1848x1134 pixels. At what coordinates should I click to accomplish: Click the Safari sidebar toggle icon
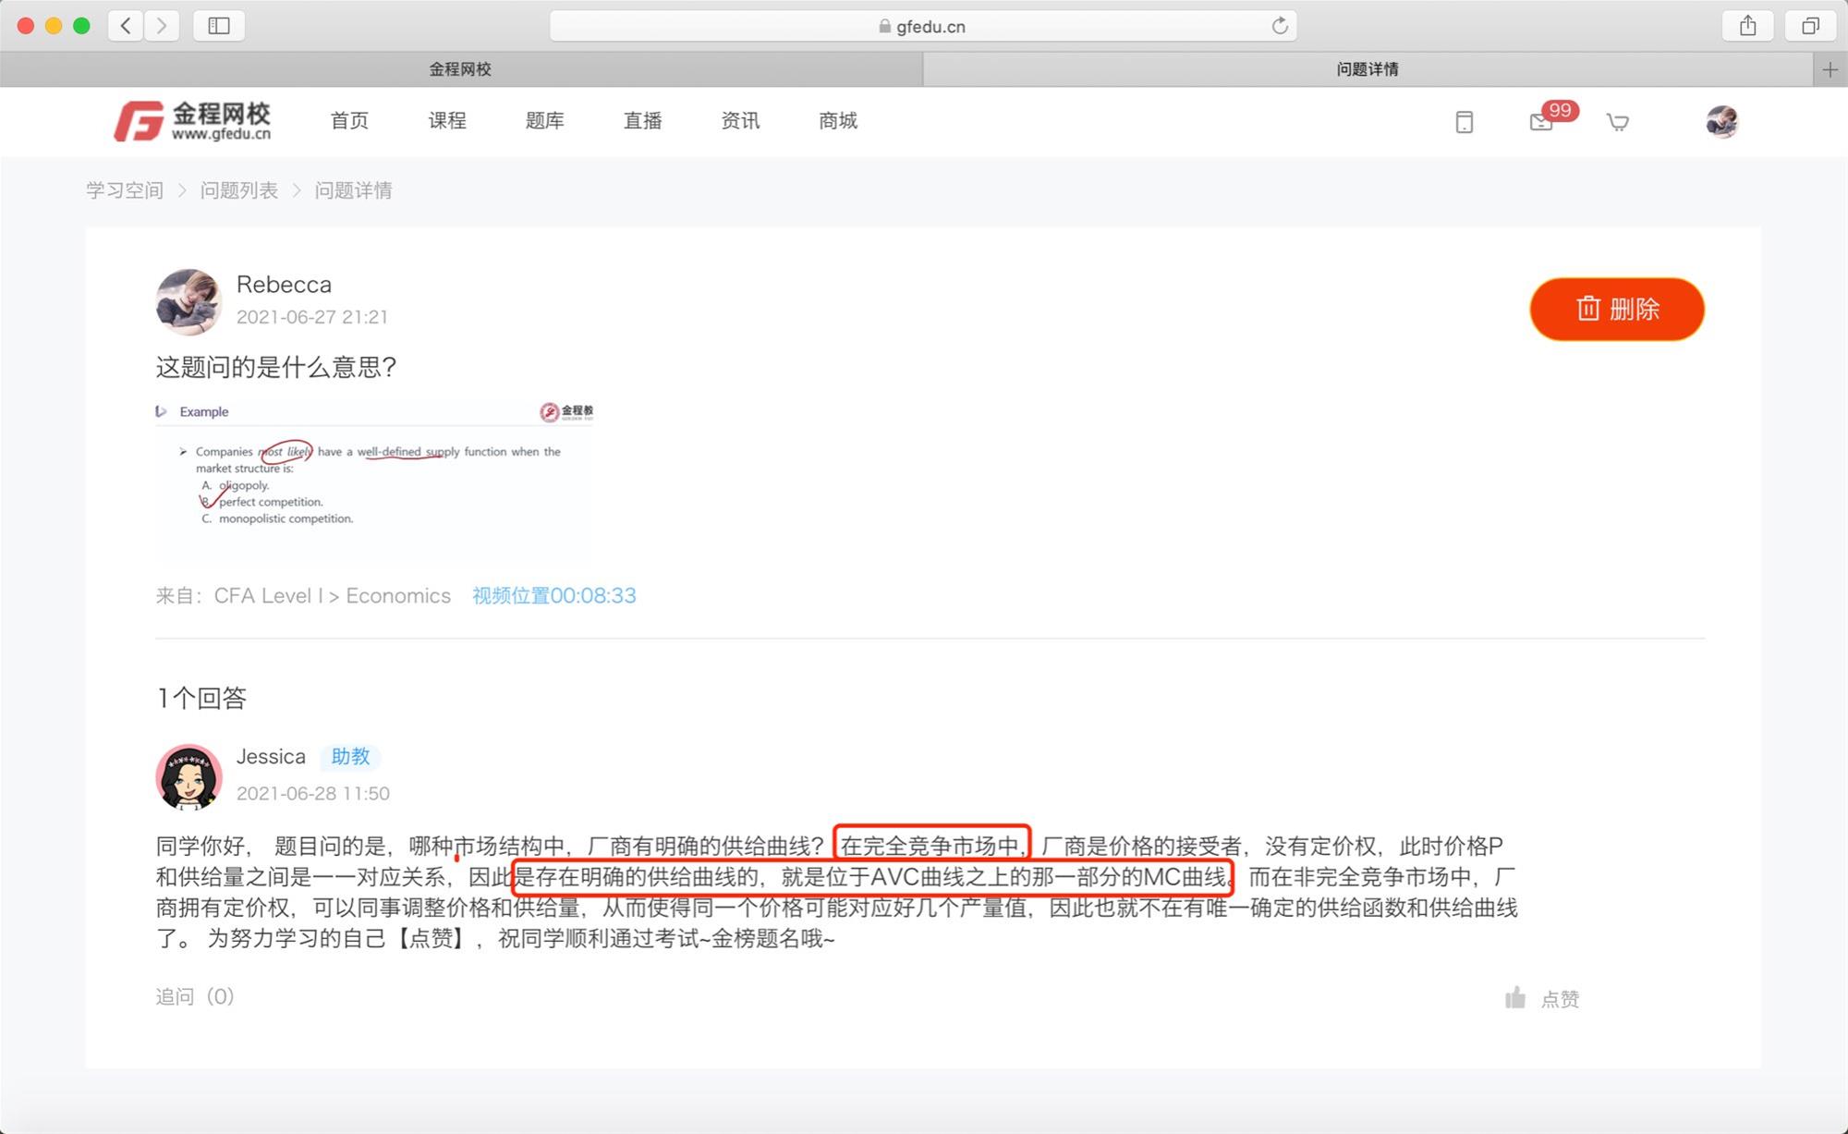219,26
